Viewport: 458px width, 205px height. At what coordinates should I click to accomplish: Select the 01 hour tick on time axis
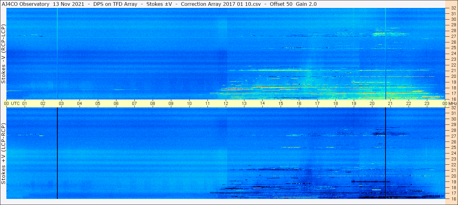(25, 103)
